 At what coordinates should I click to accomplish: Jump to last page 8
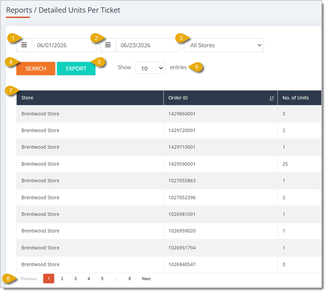130,279
